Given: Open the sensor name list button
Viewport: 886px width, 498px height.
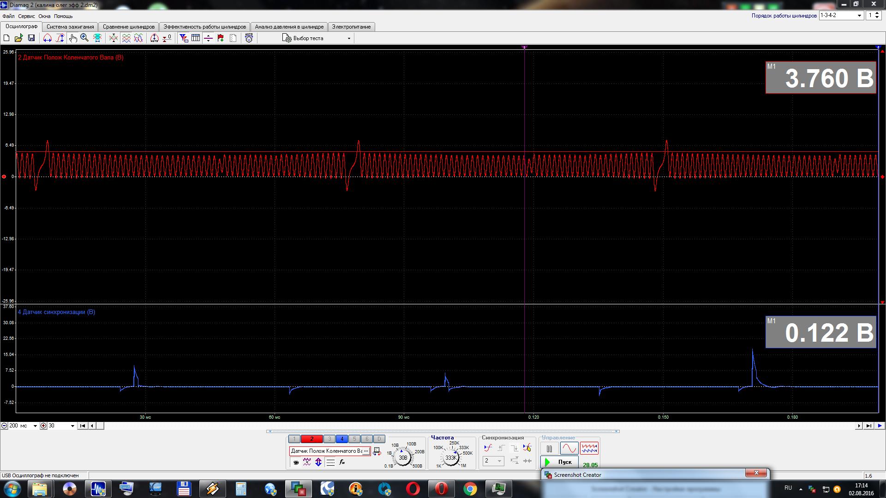Looking at the screenshot, I should pyautogui.click(x=367, y=451).
